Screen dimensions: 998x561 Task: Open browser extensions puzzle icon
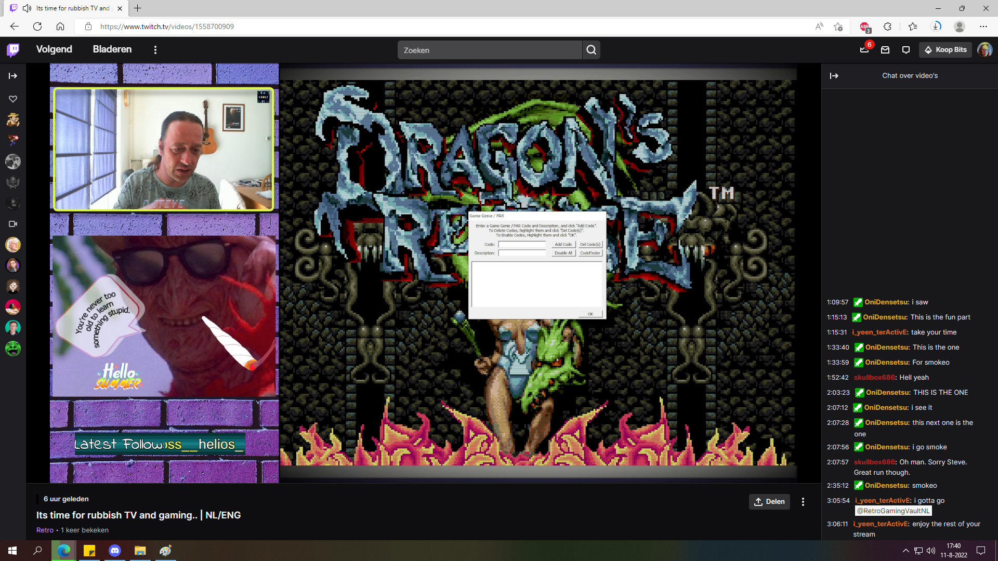click(887, 26)
